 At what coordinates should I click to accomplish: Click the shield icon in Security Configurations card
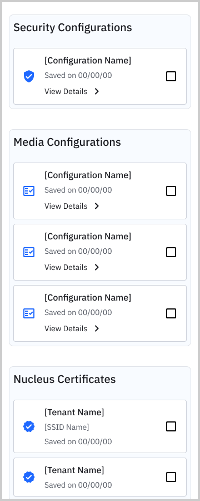coord(29,76)
